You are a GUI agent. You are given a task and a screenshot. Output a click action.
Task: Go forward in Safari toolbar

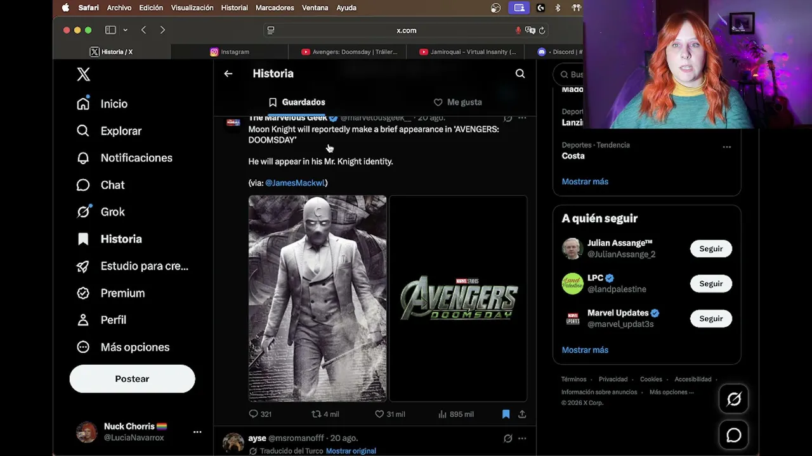[162, 30]
